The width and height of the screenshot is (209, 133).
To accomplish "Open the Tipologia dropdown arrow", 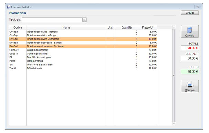I will pyautogui.click(x=84, y=20).
